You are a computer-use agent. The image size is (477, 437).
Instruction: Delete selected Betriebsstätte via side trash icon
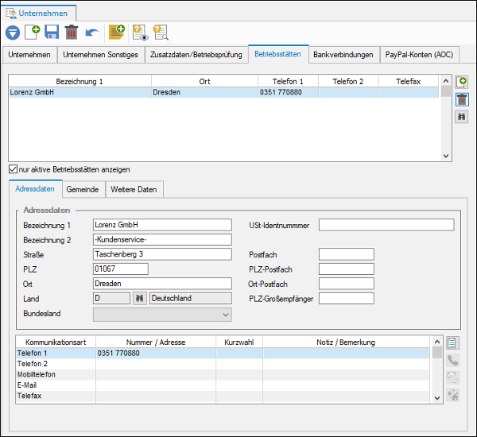[462, 99]
